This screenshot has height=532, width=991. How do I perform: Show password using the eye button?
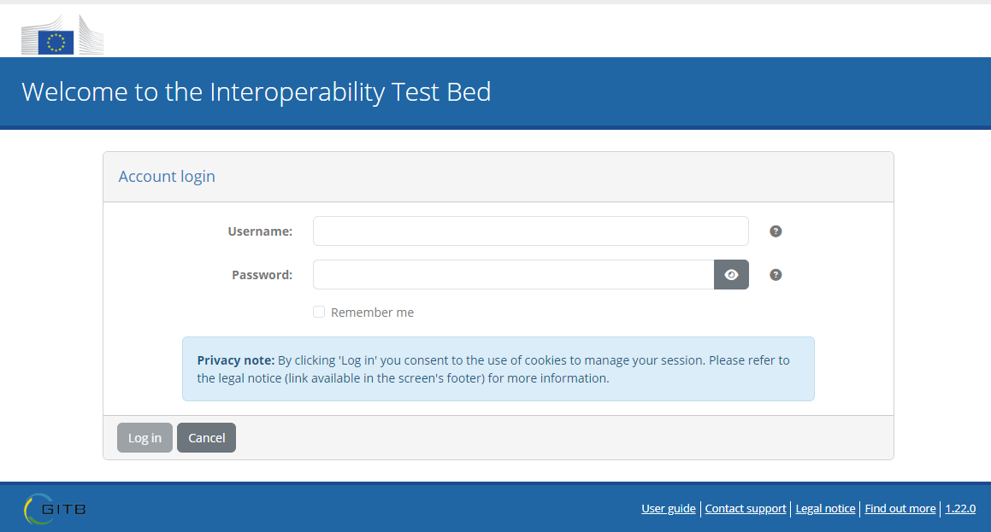(x=731, y=275)
